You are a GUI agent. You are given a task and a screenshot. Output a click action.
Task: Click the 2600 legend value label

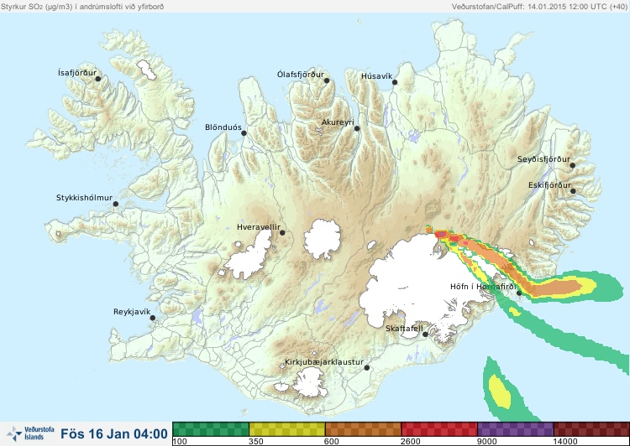coord(410,442)
